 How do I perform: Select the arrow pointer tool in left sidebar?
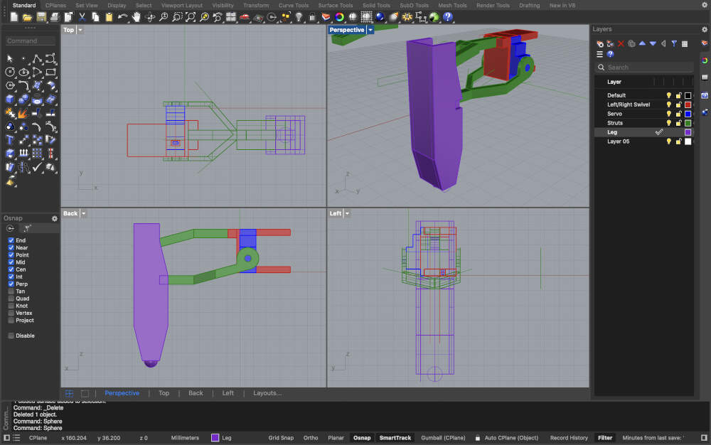pos(10,58)
